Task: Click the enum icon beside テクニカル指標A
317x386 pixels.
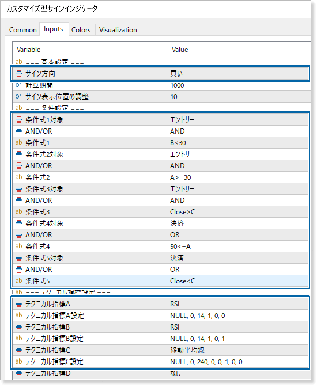Action: (19, 304)
